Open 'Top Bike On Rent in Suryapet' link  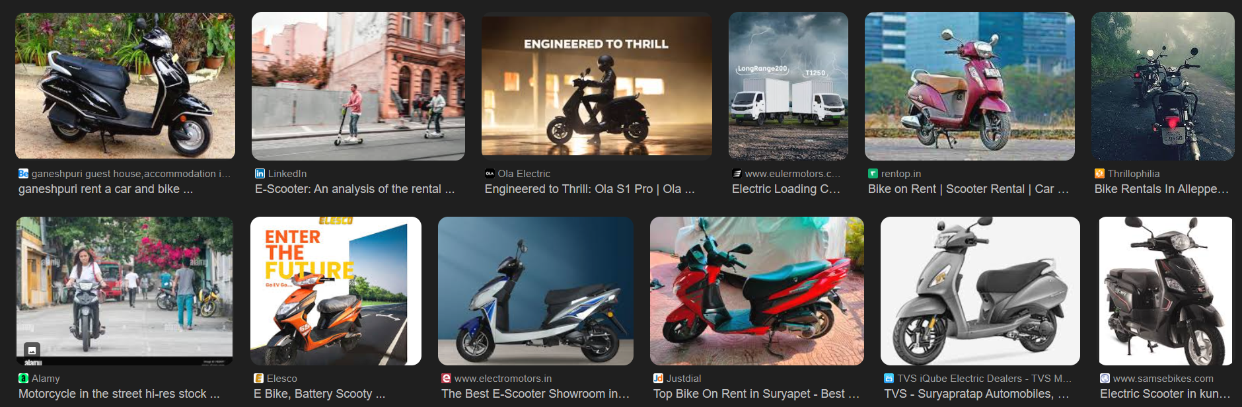click(x=756, y=394)
